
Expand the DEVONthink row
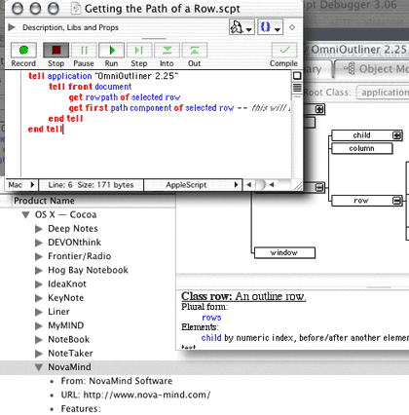pos(39,243)
